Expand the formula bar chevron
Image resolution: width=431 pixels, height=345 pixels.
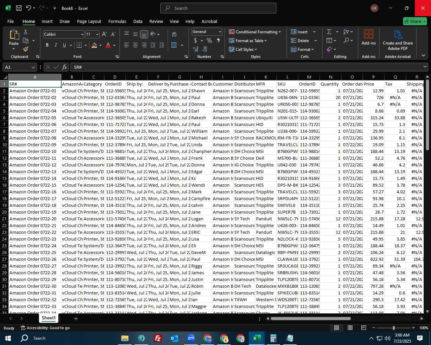(425, 67)
